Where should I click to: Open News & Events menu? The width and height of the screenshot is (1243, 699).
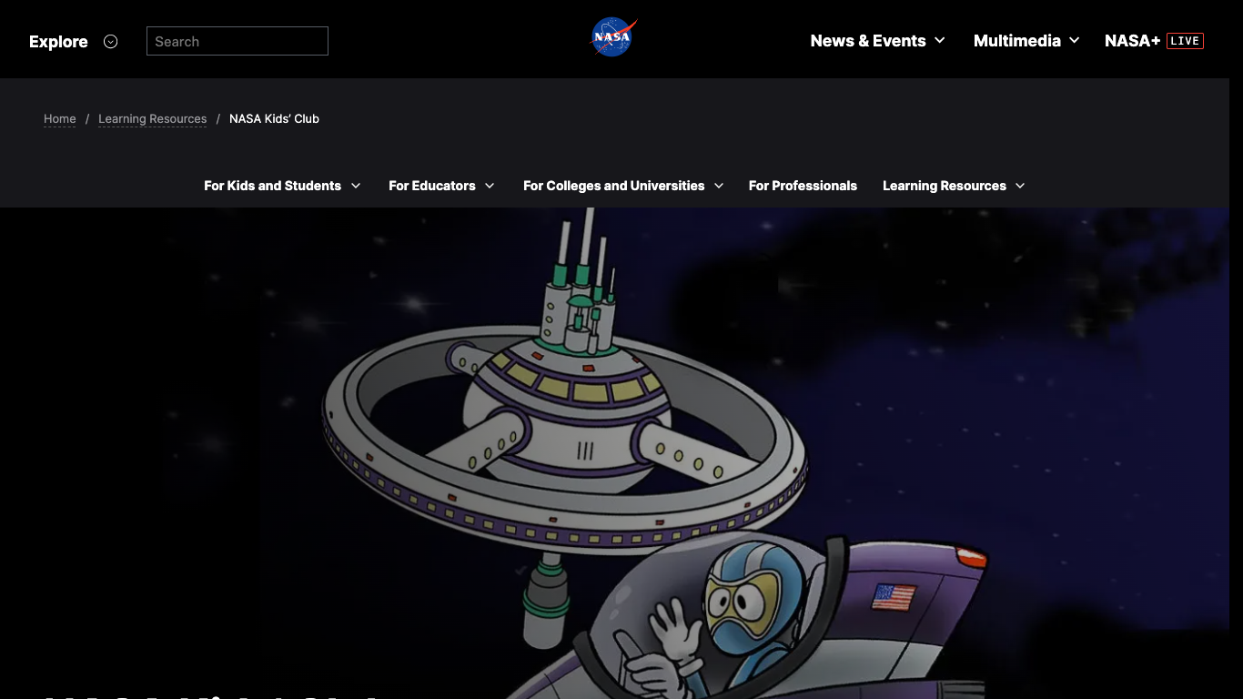click(868, 41)
